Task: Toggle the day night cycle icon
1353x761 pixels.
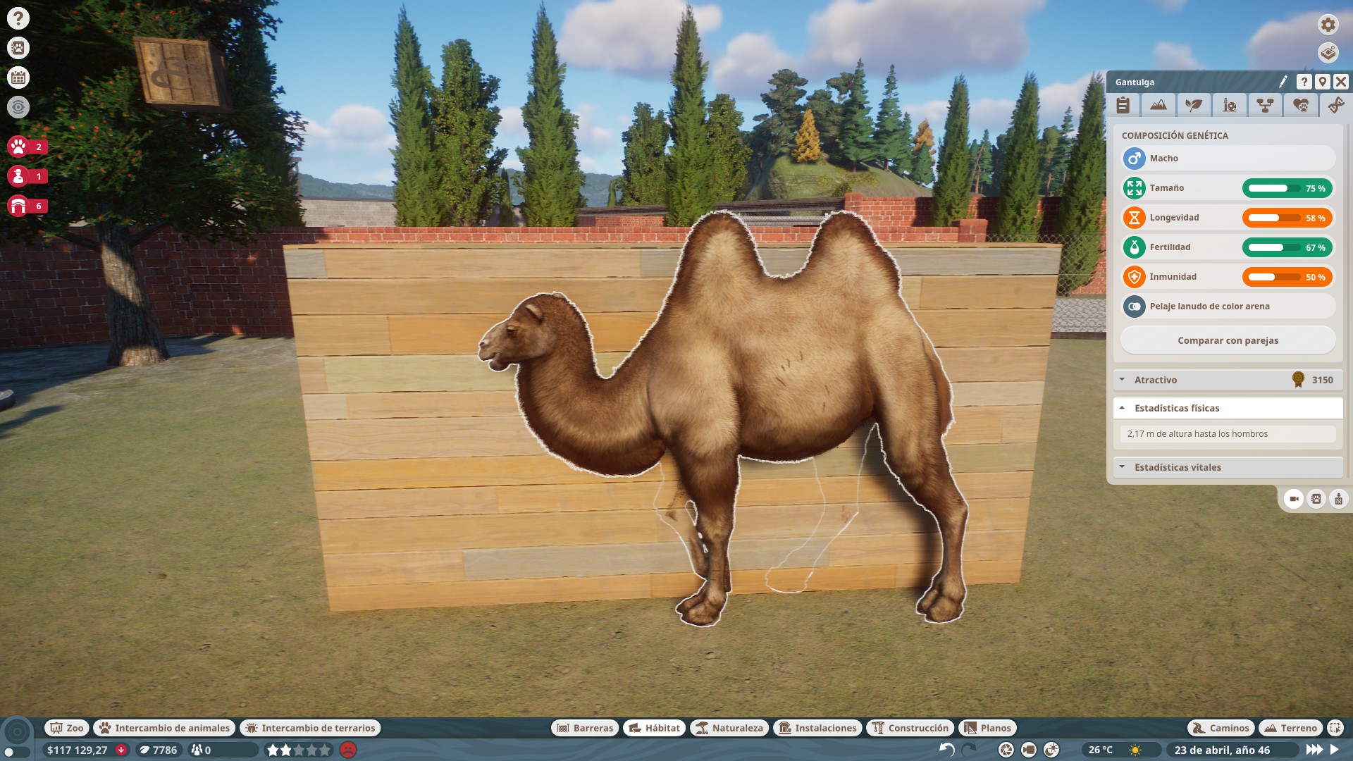Action: point(1051,750)
